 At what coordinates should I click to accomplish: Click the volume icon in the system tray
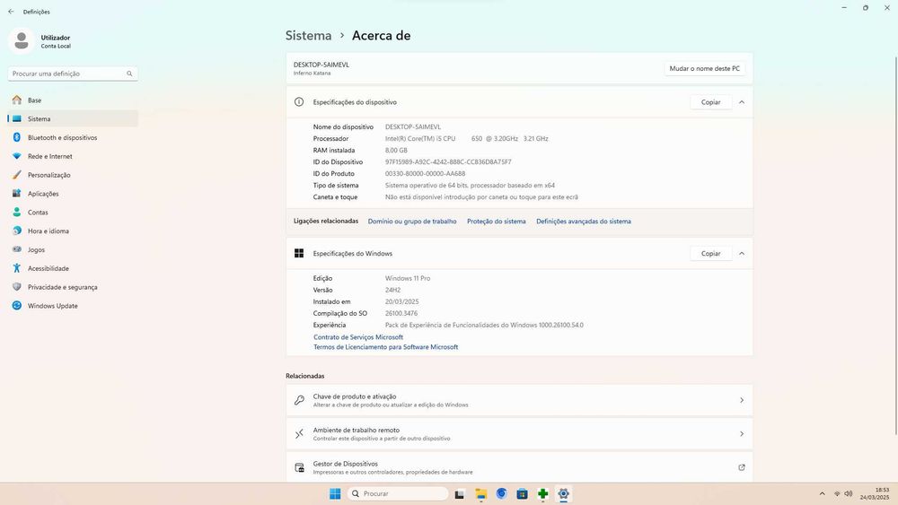coord(849,493)
